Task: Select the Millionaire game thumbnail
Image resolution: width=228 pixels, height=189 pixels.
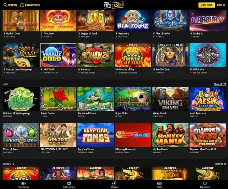Action: 208,55
